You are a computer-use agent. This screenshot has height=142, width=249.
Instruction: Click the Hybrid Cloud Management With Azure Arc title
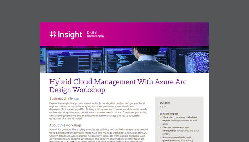pos(118,86)
